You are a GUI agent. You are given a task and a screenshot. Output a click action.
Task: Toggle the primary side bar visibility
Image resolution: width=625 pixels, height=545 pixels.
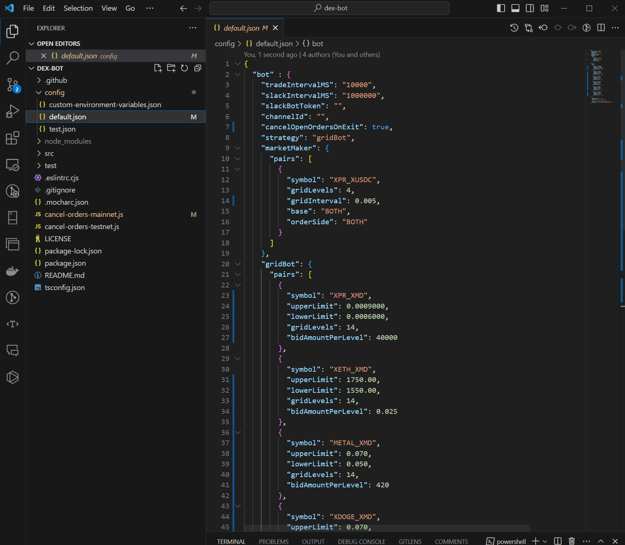pos(501,8)
